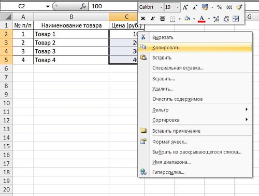This screenshot has height=196, width=259.
Task: Open the Фильтр menu item
Action: (195, 110)
